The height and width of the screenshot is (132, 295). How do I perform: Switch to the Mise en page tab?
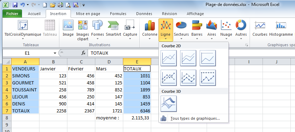point(88,14)
